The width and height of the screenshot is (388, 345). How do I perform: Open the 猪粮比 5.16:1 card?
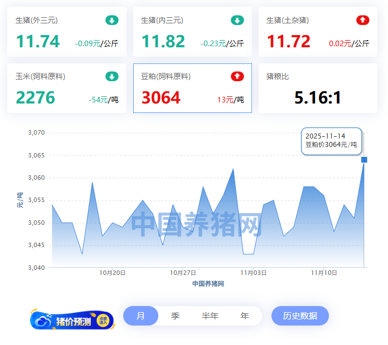318,88
